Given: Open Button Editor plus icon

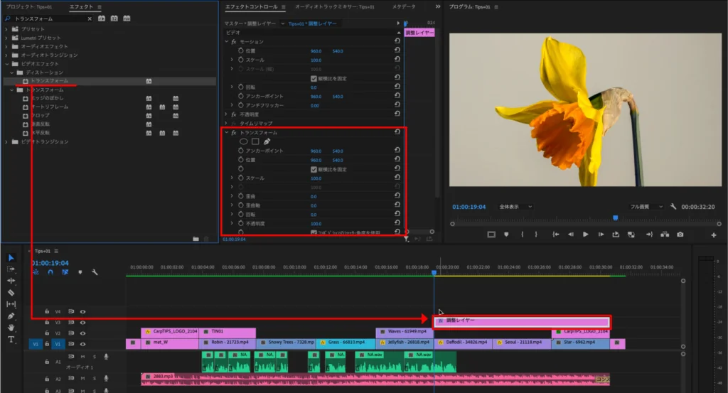Looking at the screenshot, I should 714,235.
